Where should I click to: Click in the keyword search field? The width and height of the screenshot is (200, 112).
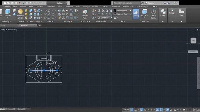click(127, 3)
